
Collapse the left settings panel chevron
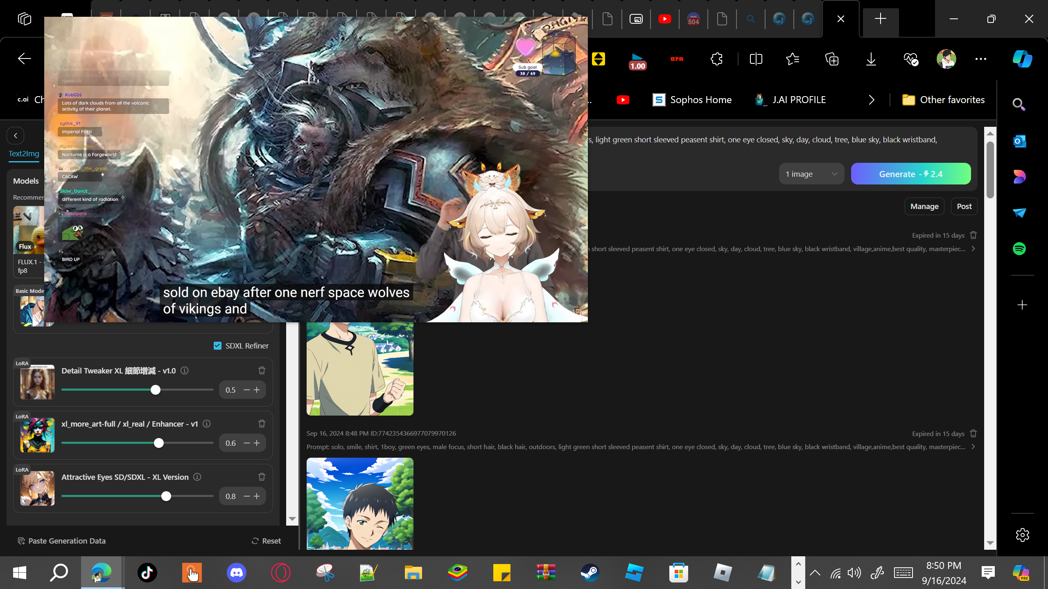tap(16, 135)
